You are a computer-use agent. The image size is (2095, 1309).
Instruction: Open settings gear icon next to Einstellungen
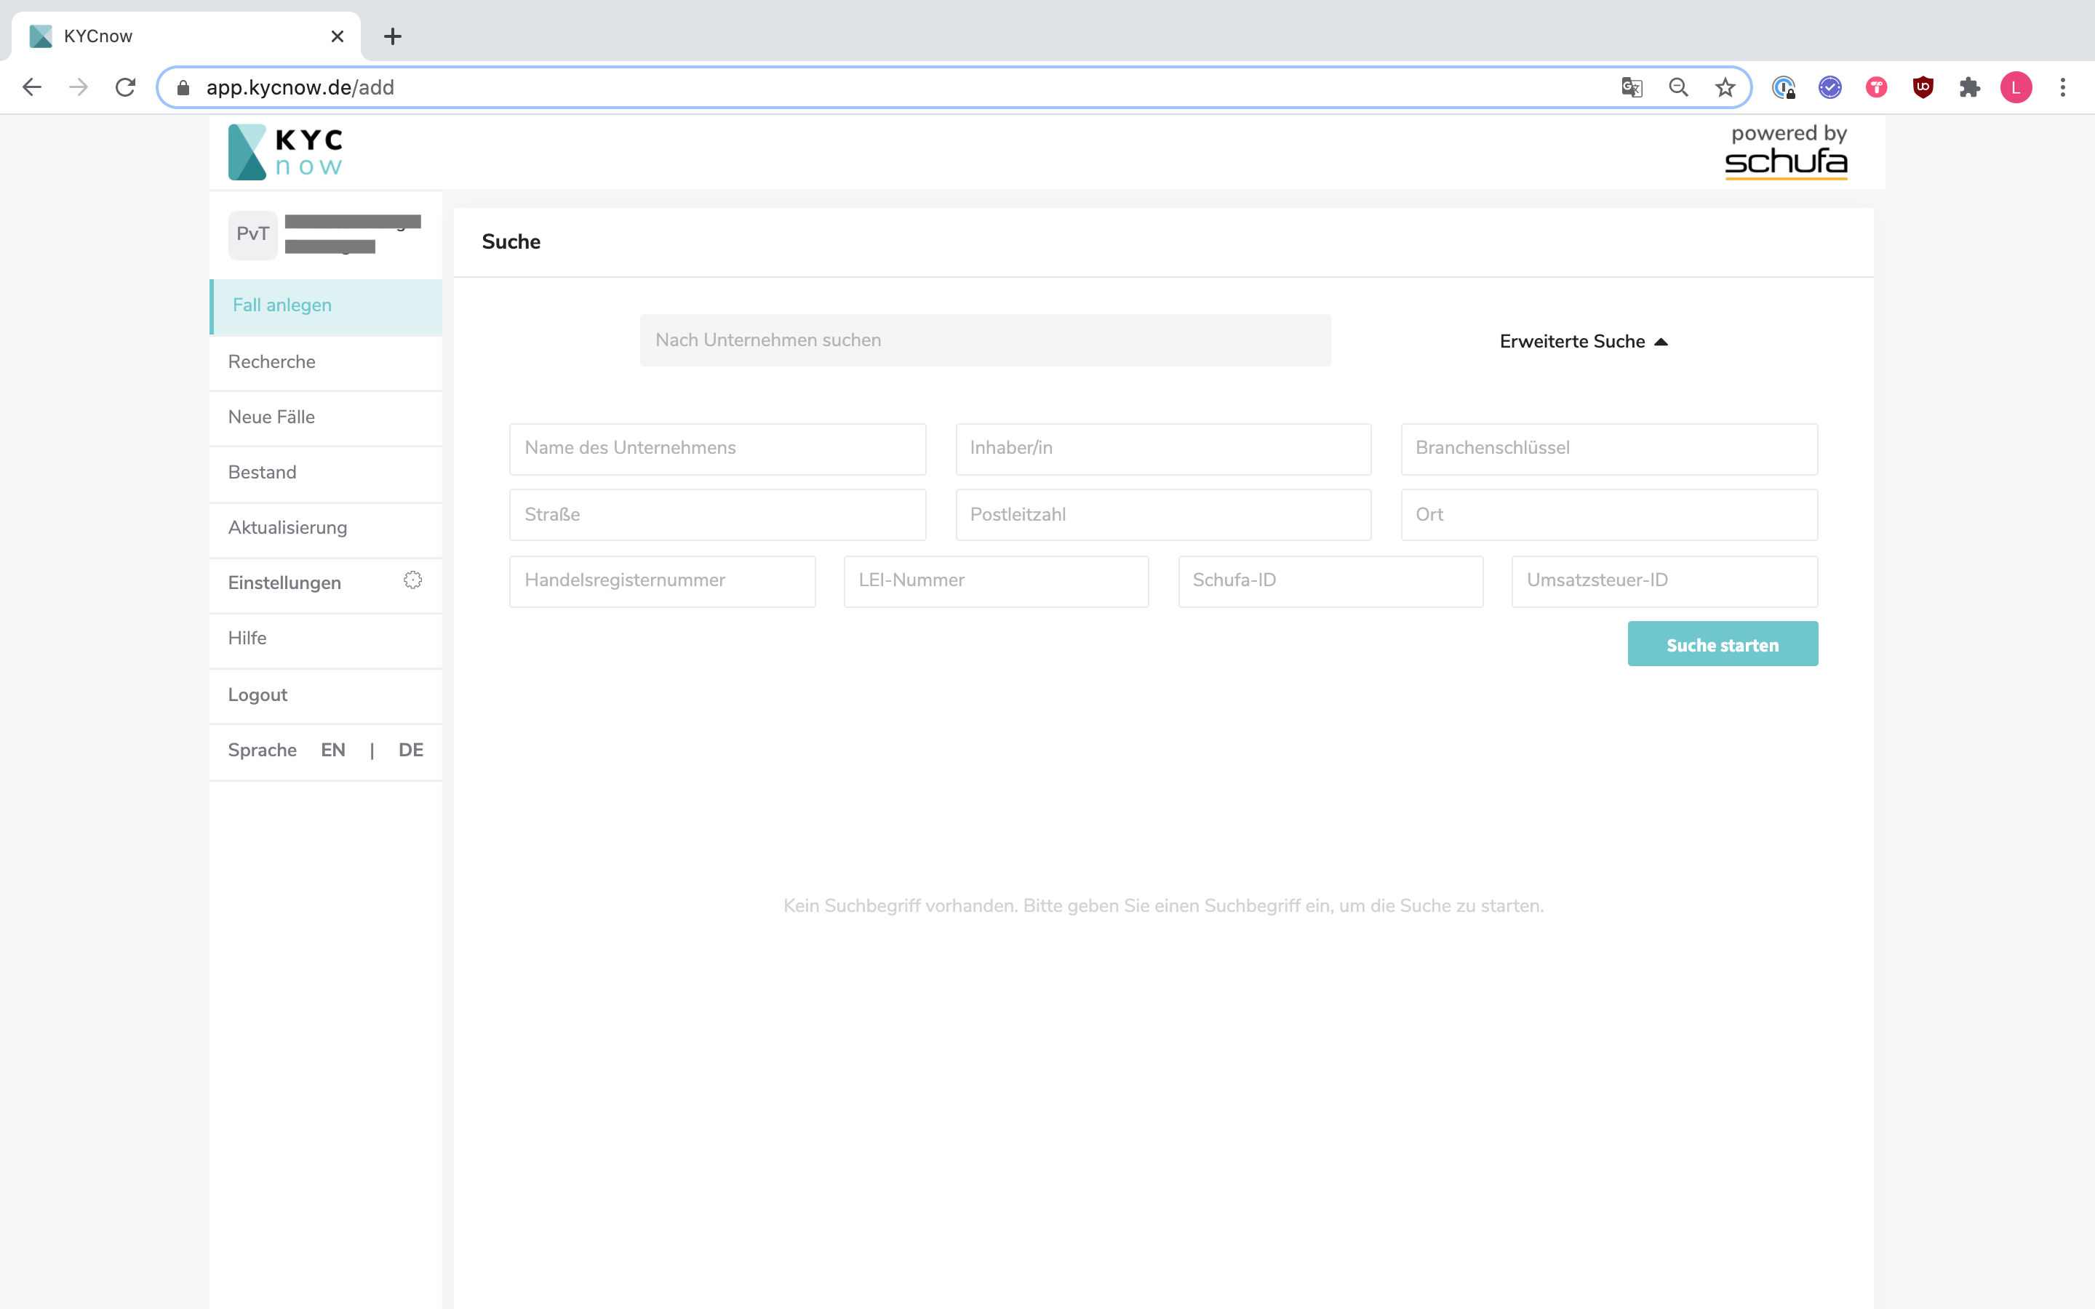(x=413, y=580)
